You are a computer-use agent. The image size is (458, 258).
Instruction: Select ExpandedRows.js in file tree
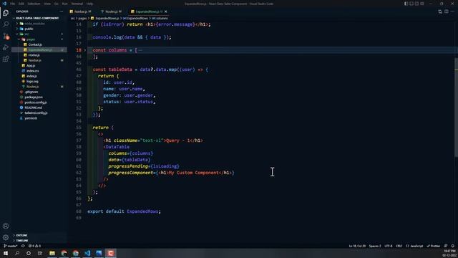[x=40, y=49]
